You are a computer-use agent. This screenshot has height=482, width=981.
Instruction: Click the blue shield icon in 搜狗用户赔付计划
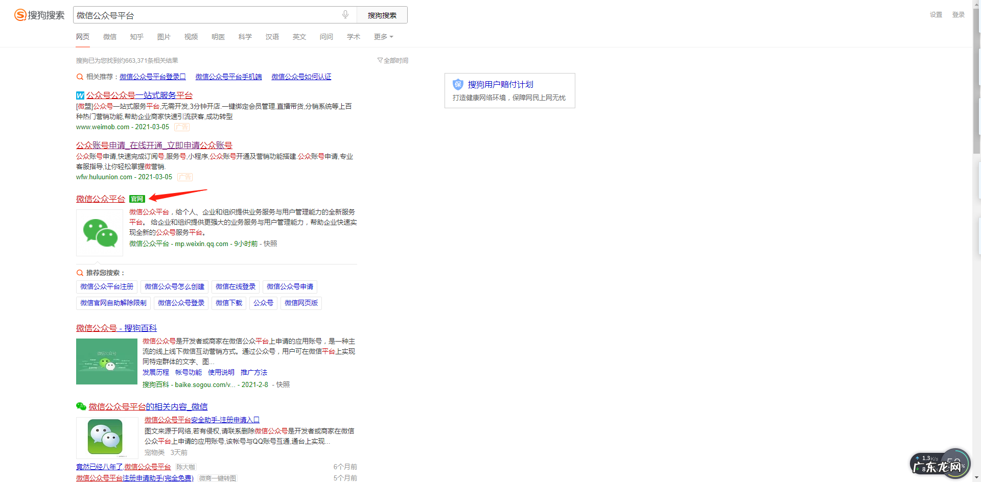pyautogui.click(x=458, y=84)
